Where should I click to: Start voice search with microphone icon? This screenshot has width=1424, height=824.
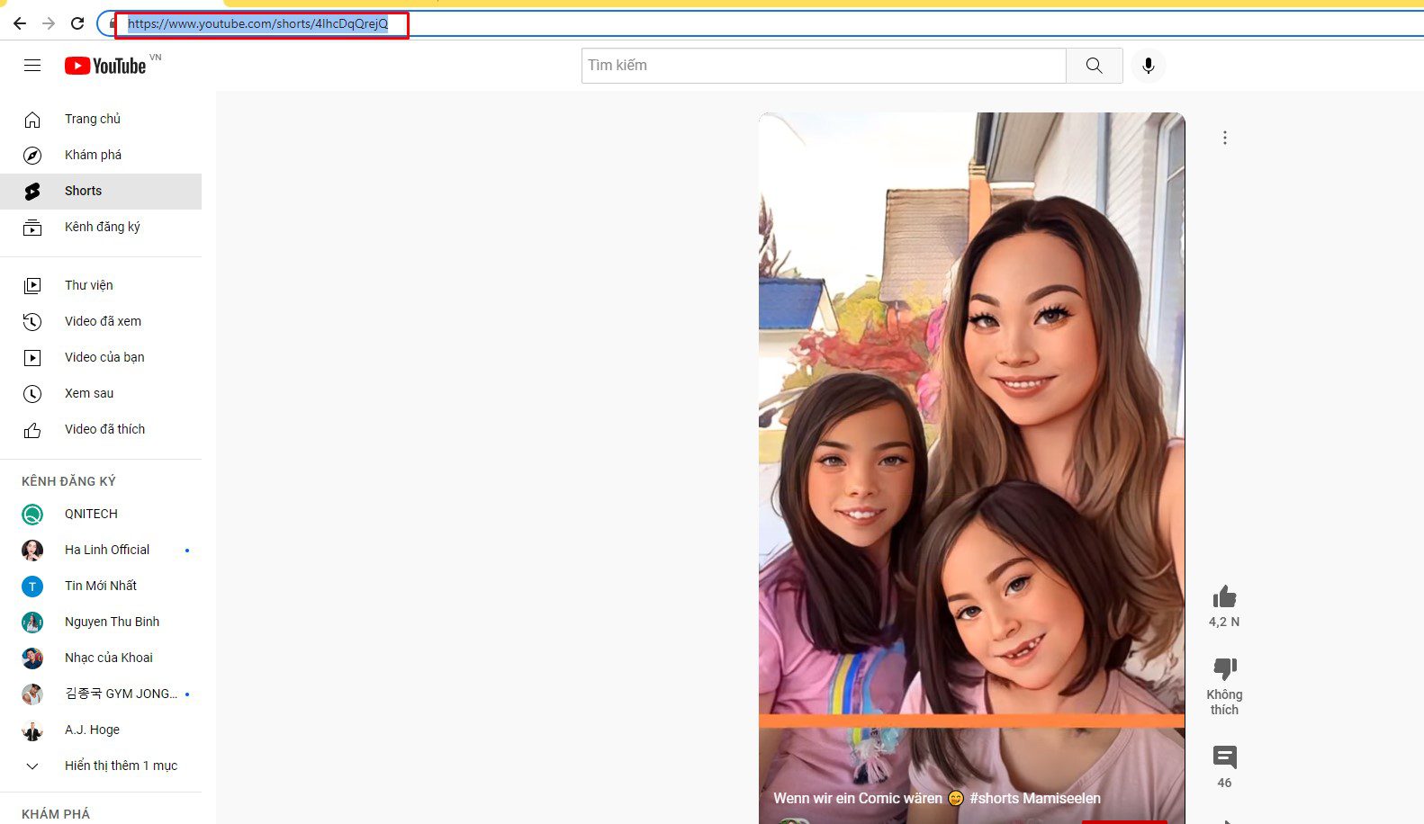tap(1148, 66)
